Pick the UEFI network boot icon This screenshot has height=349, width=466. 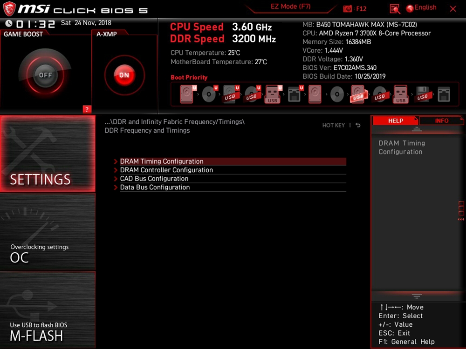(295, 94)
